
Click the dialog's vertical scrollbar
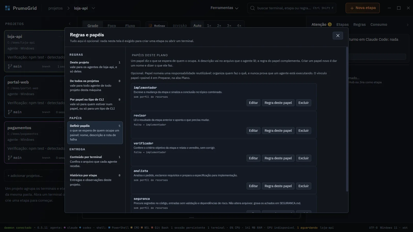pos(347,119)
